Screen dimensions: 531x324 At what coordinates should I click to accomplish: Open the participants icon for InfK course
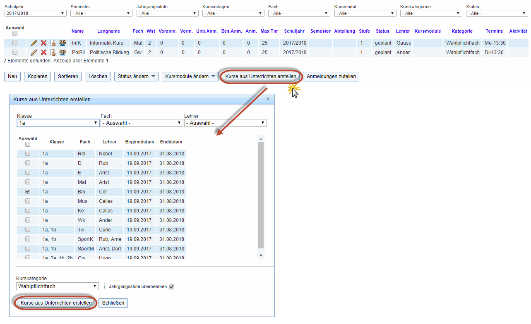point(62,43)
